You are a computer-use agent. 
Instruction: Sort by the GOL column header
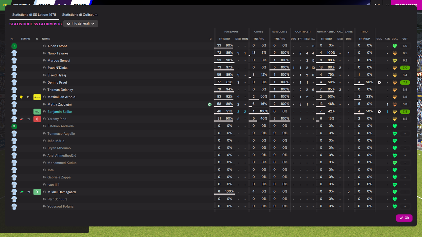click(x=379, y=39)
